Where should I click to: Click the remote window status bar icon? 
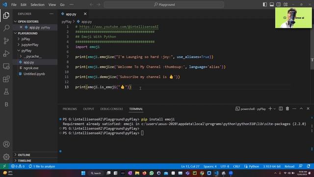[4, 166]
